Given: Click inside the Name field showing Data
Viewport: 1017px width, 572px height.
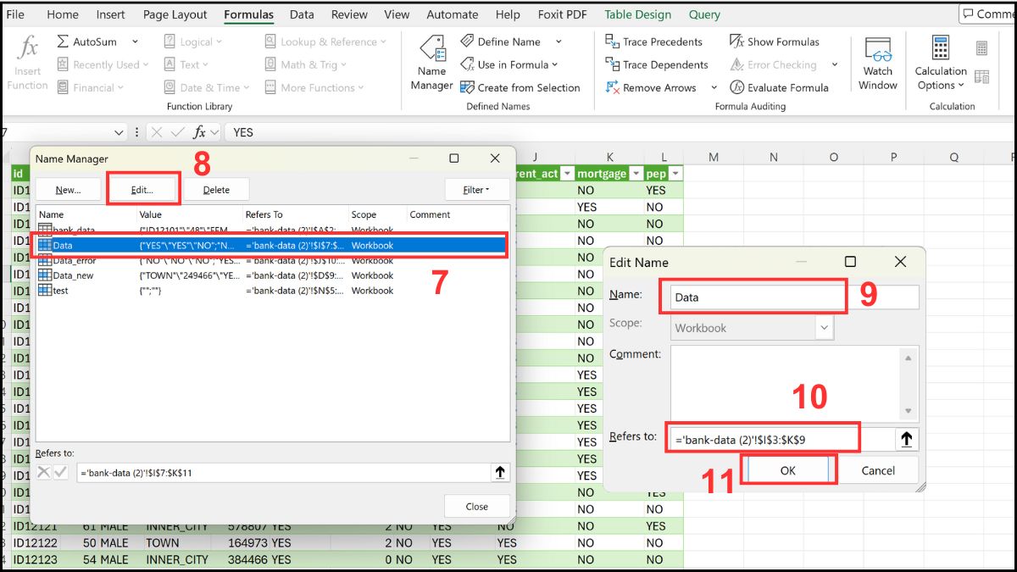Looking at the screenshot, I should click(753, 294).
